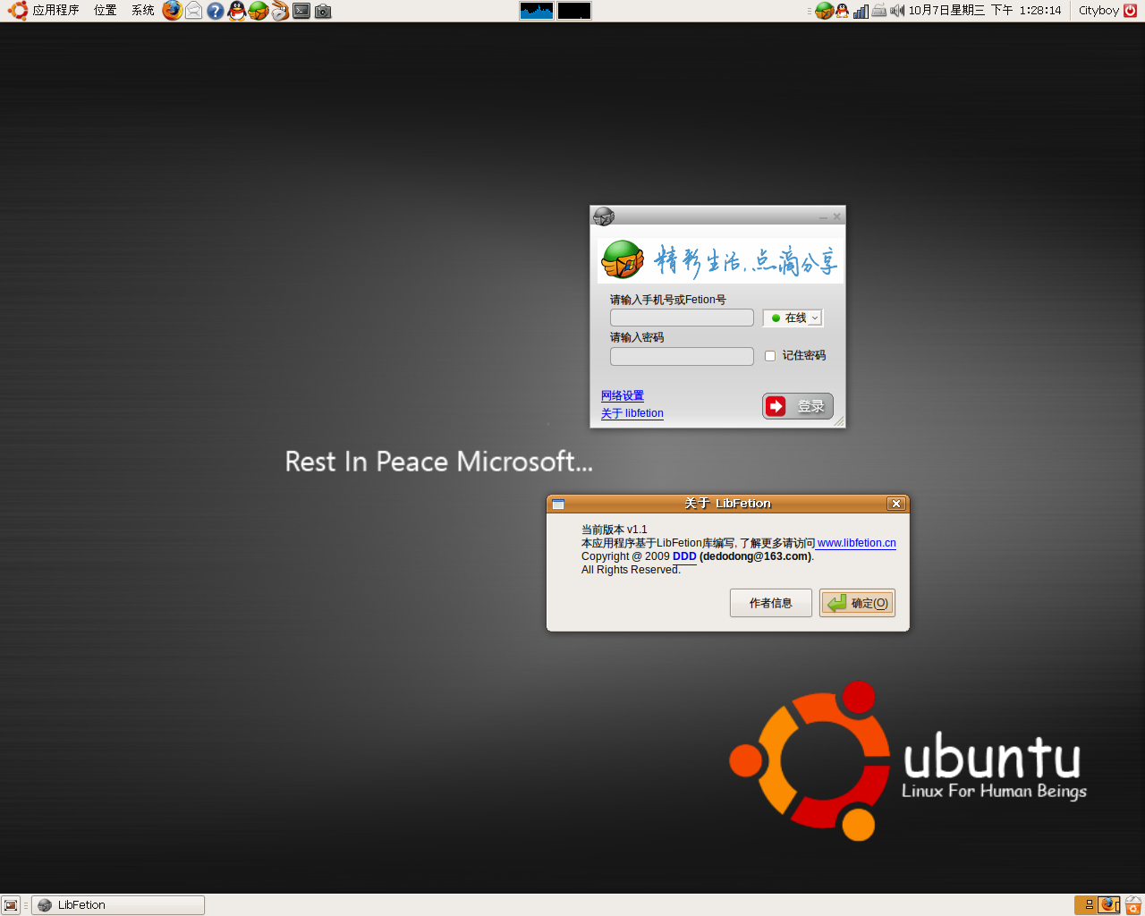
Task: Click the LibFetion login window title icon
Action: [604, 216]
